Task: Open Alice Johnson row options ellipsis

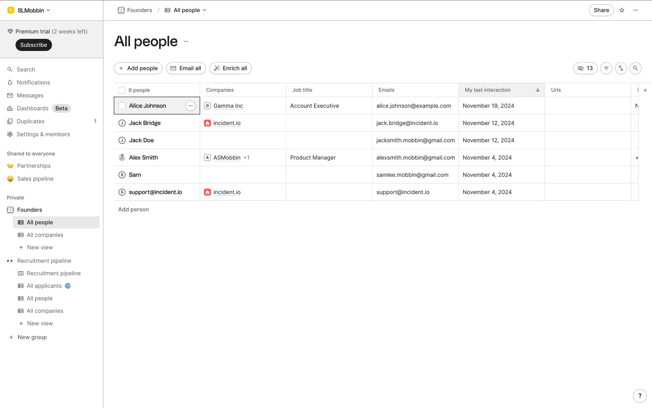Action: [x=191, y=106]
